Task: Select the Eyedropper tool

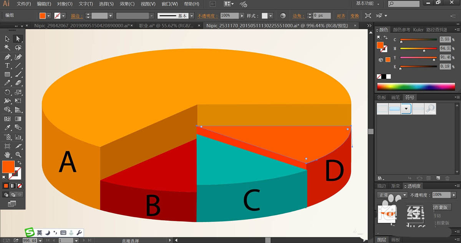Action: [7, 128]
